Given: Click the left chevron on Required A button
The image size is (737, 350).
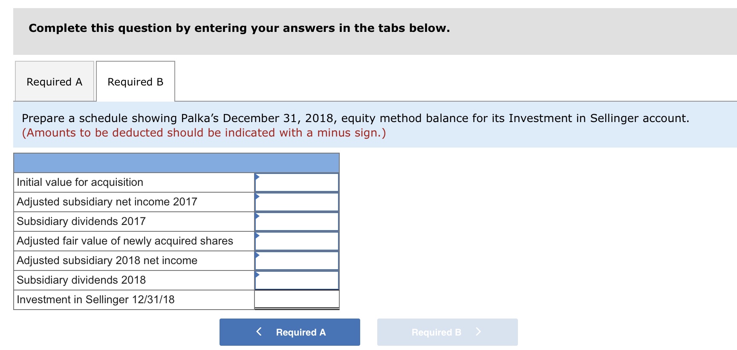Looking at the screenshot, I should coord(259,332).
